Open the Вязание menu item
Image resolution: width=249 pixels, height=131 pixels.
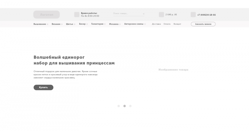pos(56,24)
